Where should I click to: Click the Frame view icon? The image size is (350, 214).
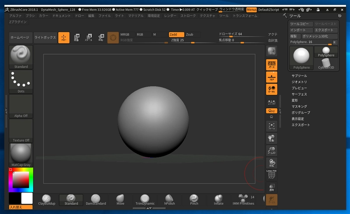271,126
